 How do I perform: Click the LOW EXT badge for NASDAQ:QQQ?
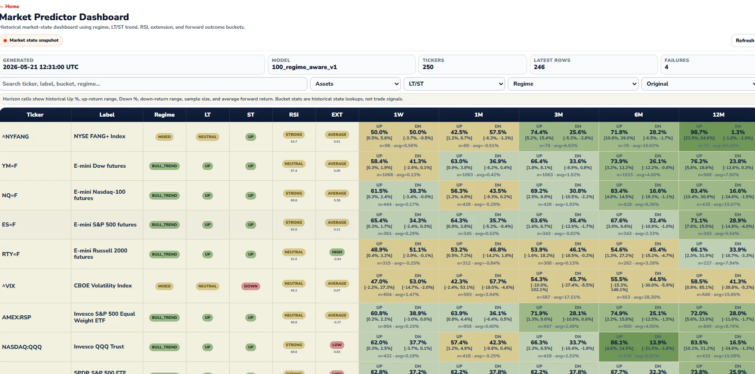point(337,345)
